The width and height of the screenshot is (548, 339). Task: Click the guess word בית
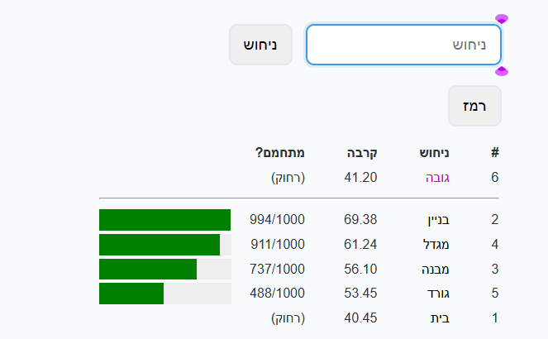[x=441, y=318]
